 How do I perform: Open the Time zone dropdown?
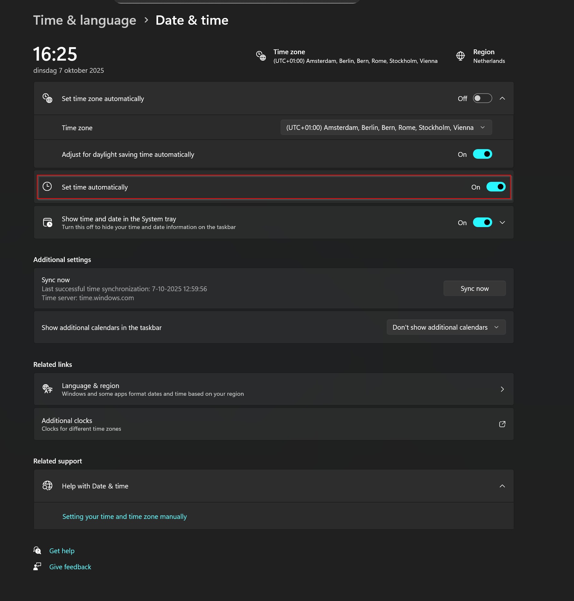(386, 128)
